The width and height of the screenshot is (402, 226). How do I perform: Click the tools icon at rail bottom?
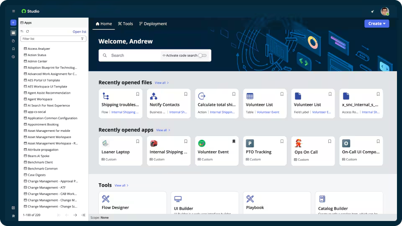pos(13,216)
